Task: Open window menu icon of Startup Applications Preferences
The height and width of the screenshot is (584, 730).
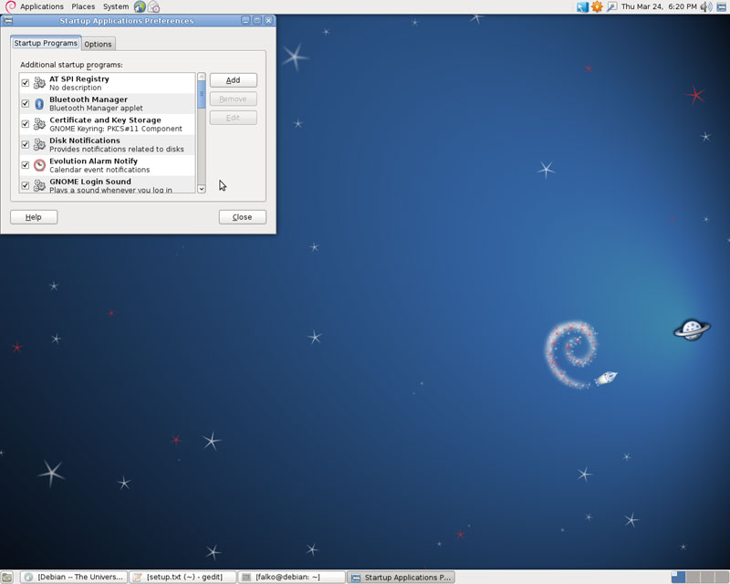Action: pyautogui.click(x=8, y=20)
